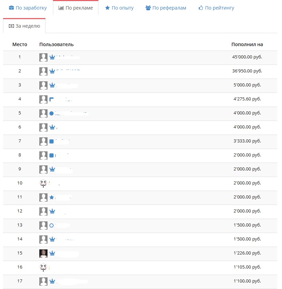Open the По заработку tab
Image resolution: width=282 pixels, height=289 pixels.
point(28,8)
